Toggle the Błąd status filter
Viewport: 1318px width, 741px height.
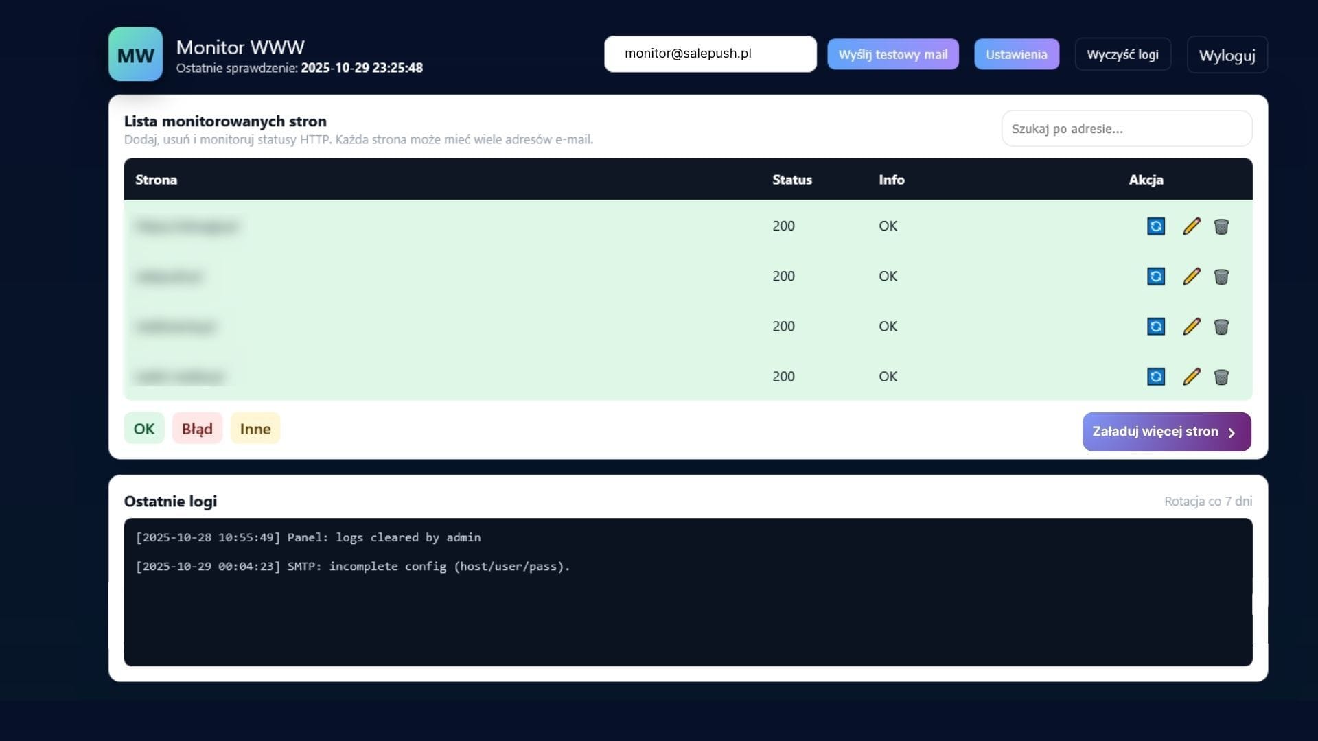(197, 429)
